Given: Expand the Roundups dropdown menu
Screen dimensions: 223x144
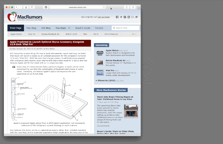Looking at the screenshot, I should [63, 28].
